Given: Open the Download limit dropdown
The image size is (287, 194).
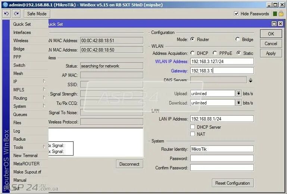Looking at the screenshot, I should pos(238,103).
